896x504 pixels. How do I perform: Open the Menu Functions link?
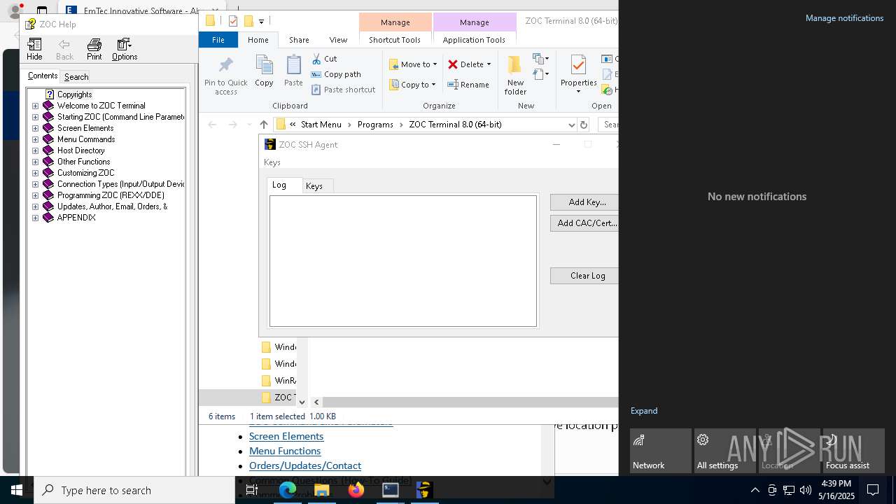point(285,451)
